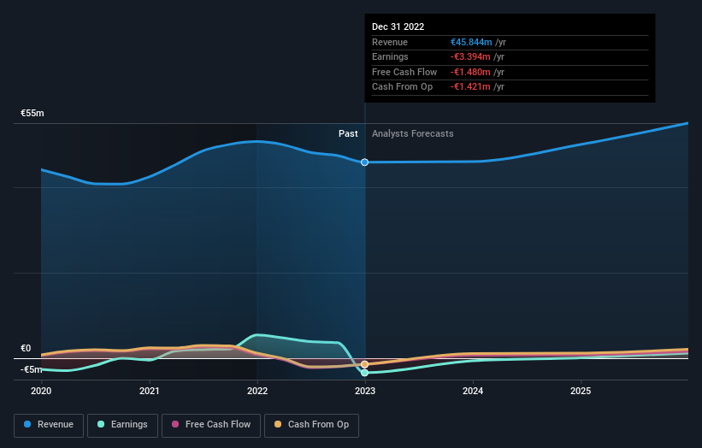Click the Analysts Forecasts label
The height and width of the screenshot is (448, 702).
413,133
